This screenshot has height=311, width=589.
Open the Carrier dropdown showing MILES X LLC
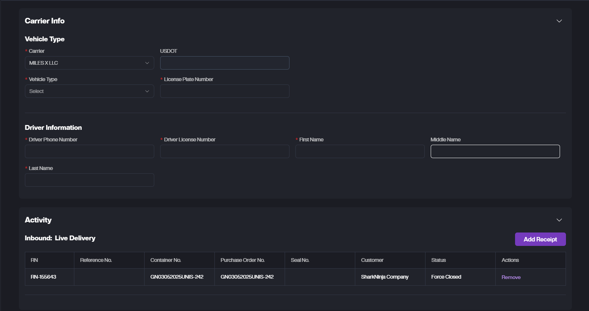tap(89, 63)
